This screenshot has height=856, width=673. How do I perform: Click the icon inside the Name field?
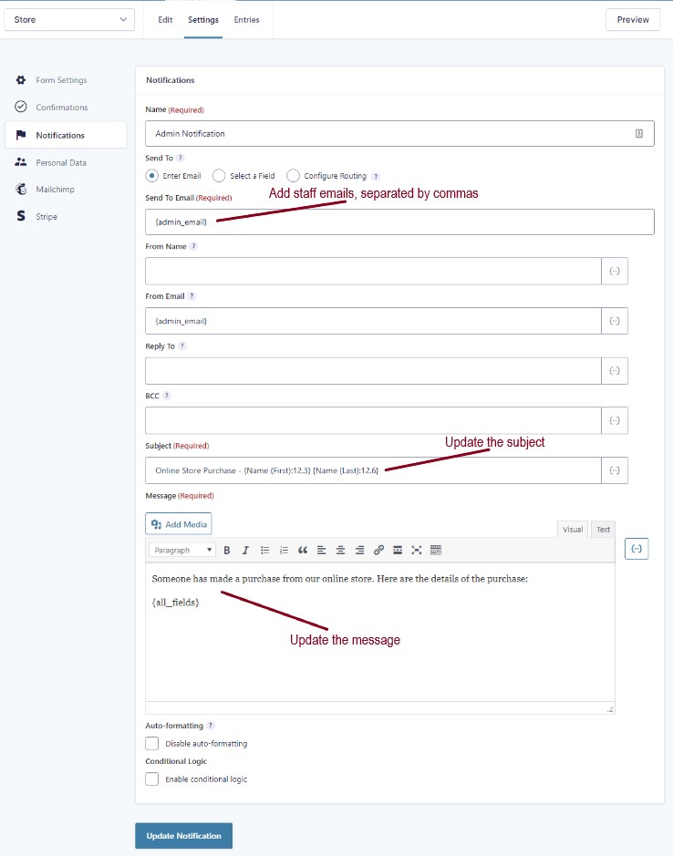click(x=638, y=133)
